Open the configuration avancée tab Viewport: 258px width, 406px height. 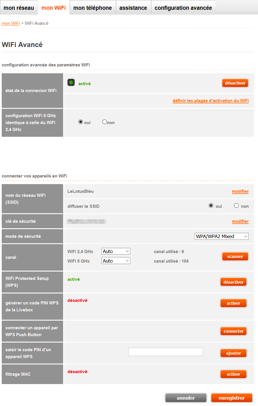click(x=183, y=8)
